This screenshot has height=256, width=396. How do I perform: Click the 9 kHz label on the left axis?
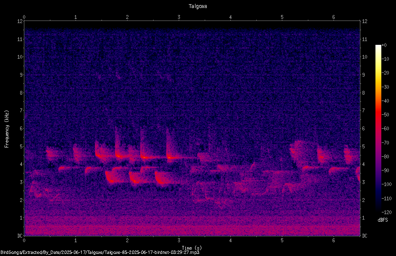[21, 75]
